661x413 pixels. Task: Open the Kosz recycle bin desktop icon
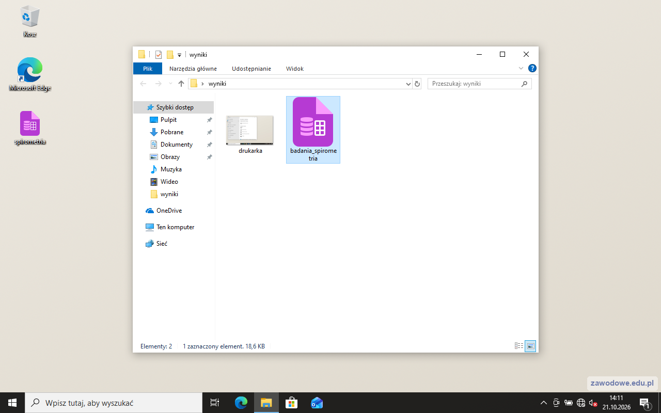(x=30, y=21)
